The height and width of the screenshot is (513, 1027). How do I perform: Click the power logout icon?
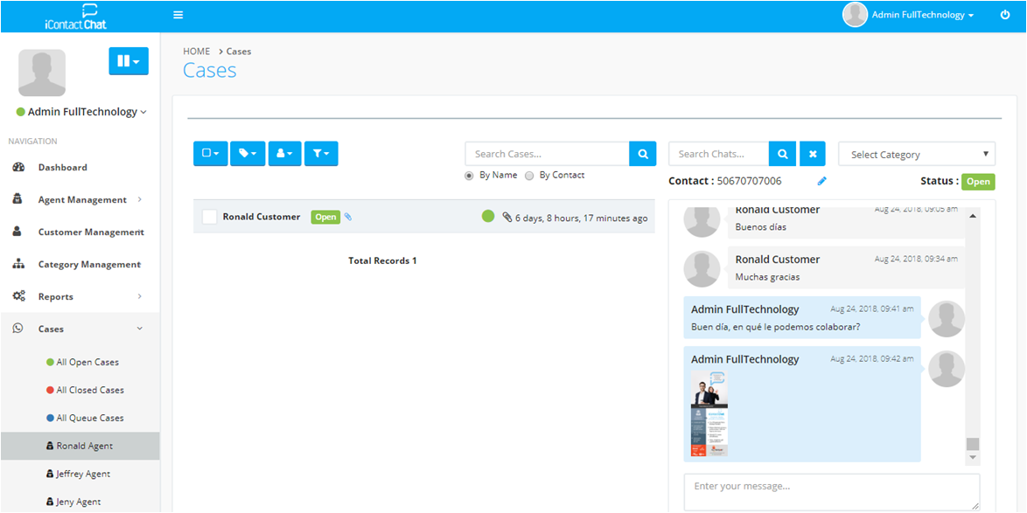point(1004,15)
